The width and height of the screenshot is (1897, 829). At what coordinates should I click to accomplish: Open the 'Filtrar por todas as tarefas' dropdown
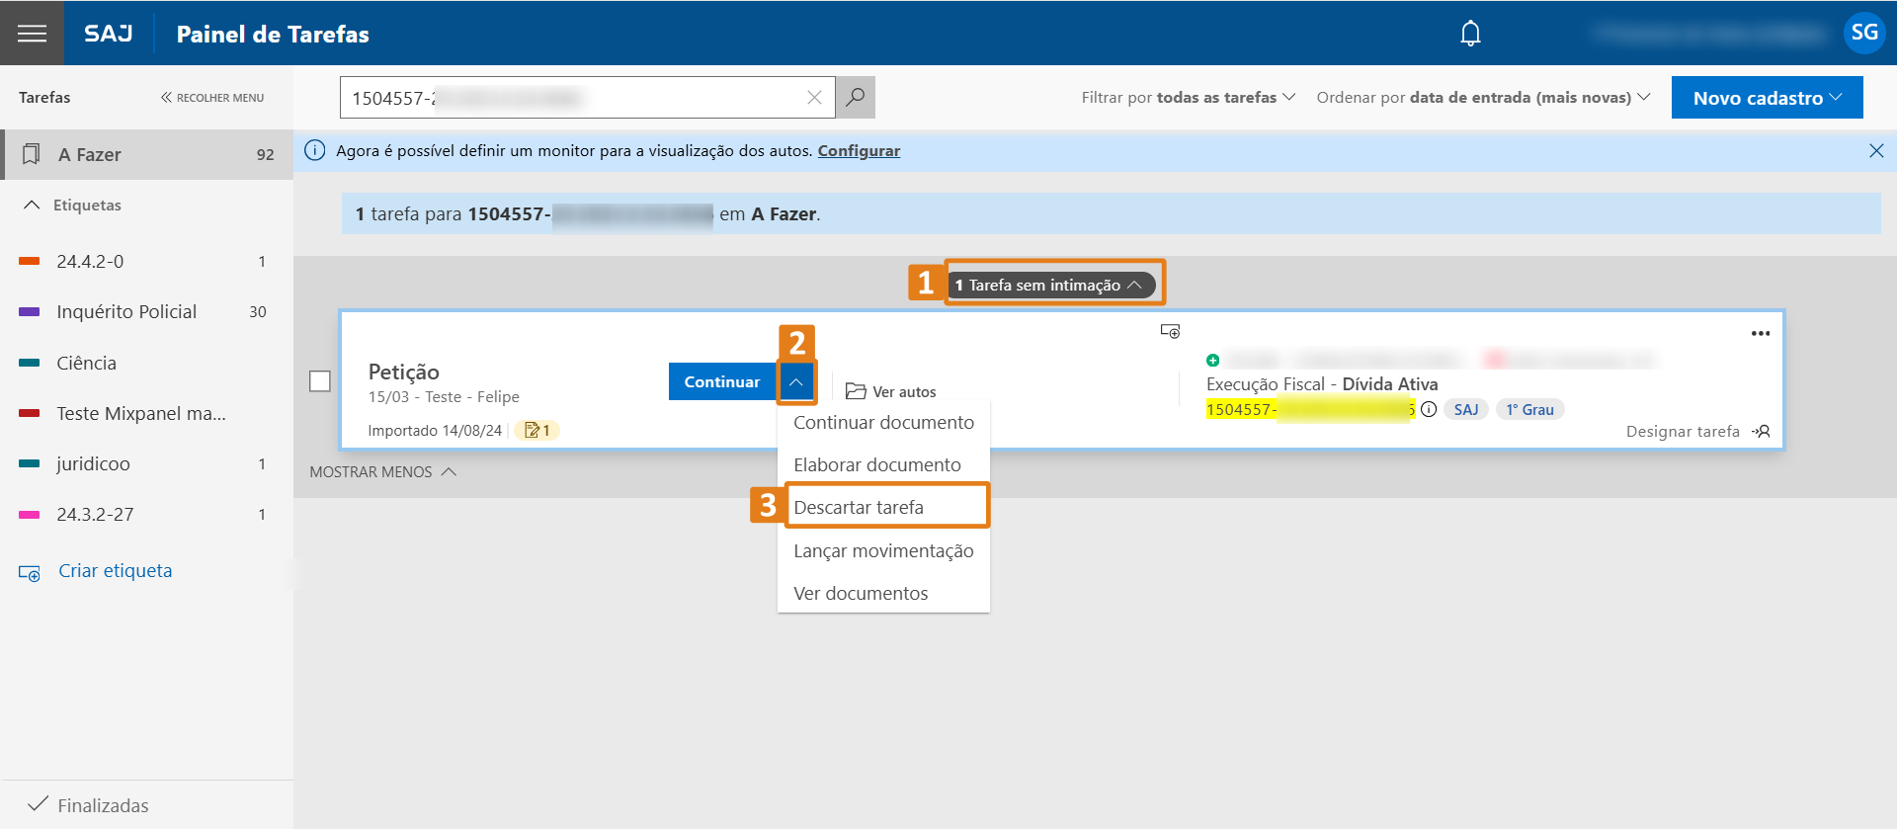(x=1188, y=98)
